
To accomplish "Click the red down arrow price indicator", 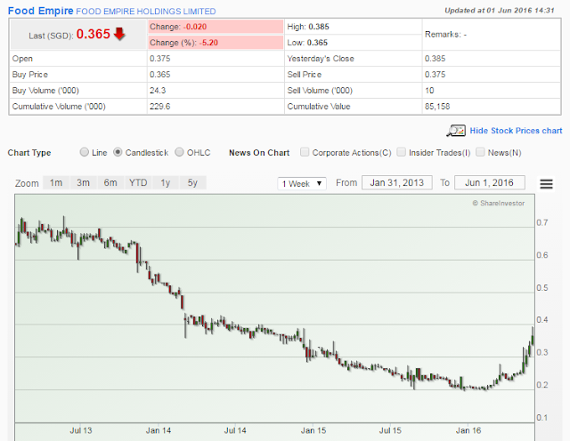I will click(x=119, y=34).
